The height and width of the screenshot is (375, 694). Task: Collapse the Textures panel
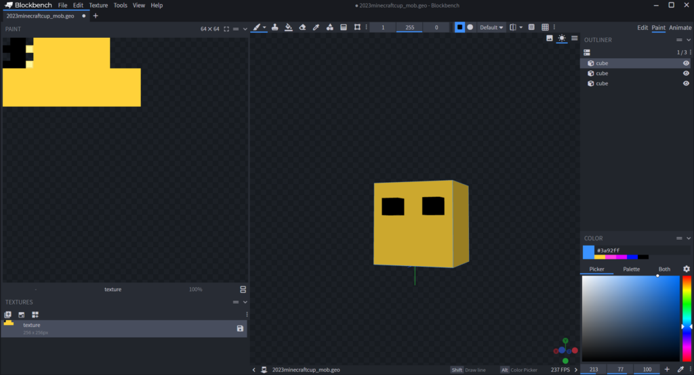point(245,302)
